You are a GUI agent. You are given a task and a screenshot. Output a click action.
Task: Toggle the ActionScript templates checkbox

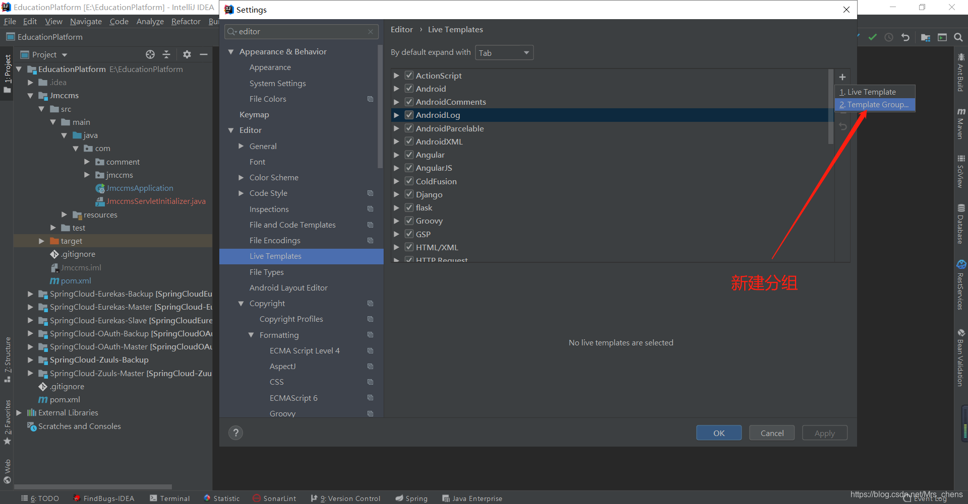[x=409, y=76]
